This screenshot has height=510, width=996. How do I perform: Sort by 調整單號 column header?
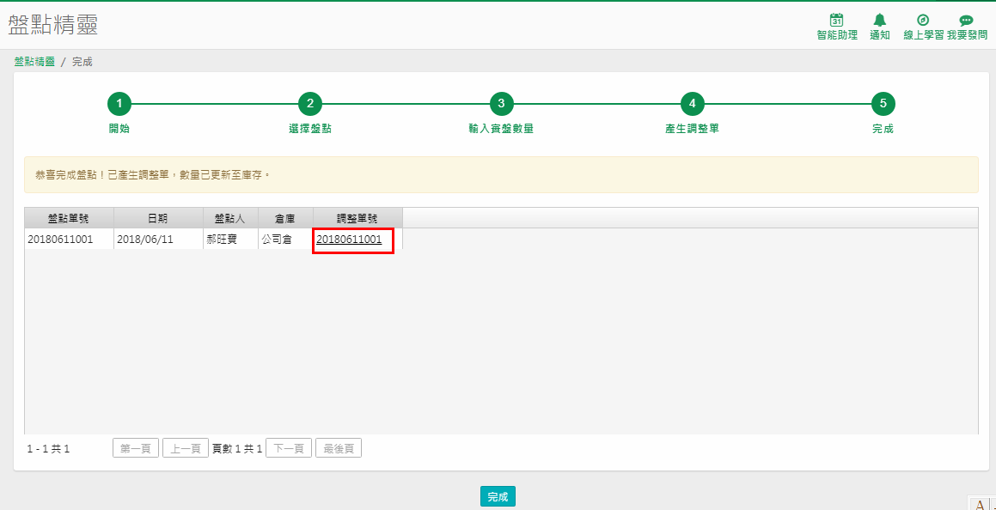click(357, 217)
